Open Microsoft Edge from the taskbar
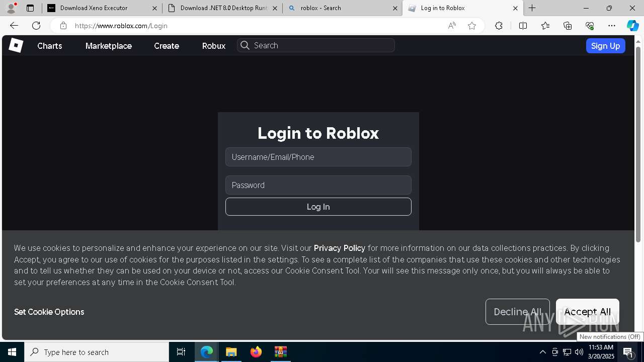This screenshot has height=362, width=644. [x=207, y=352]
